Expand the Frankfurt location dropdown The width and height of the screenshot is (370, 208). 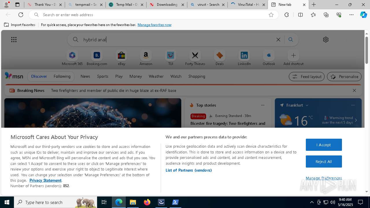click(x=307, y=105)
